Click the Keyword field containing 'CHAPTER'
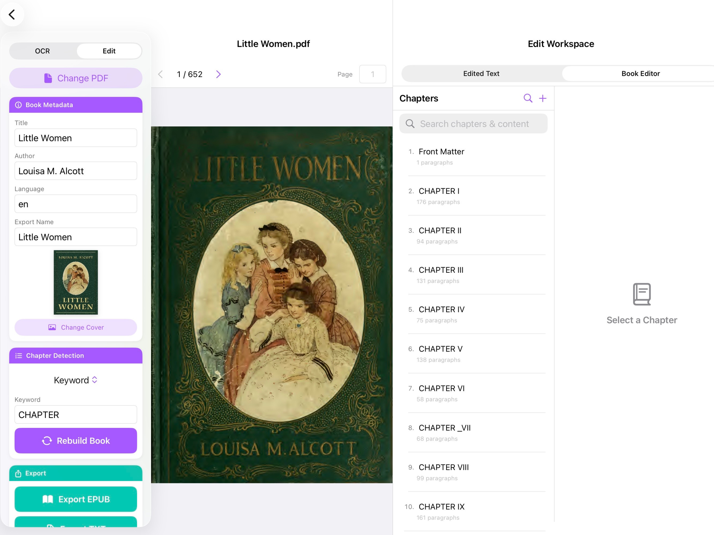This screenshot has width=714, height=535. 76,415
